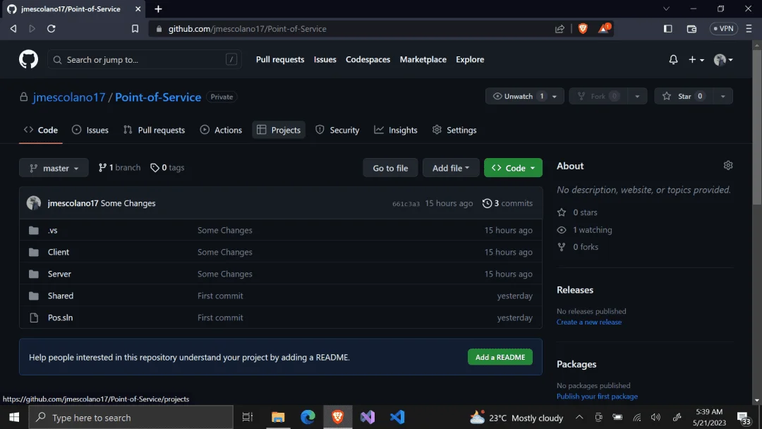762x429 pixels.
Task: Open the master branch dropdown
Action: coord(54,168)
